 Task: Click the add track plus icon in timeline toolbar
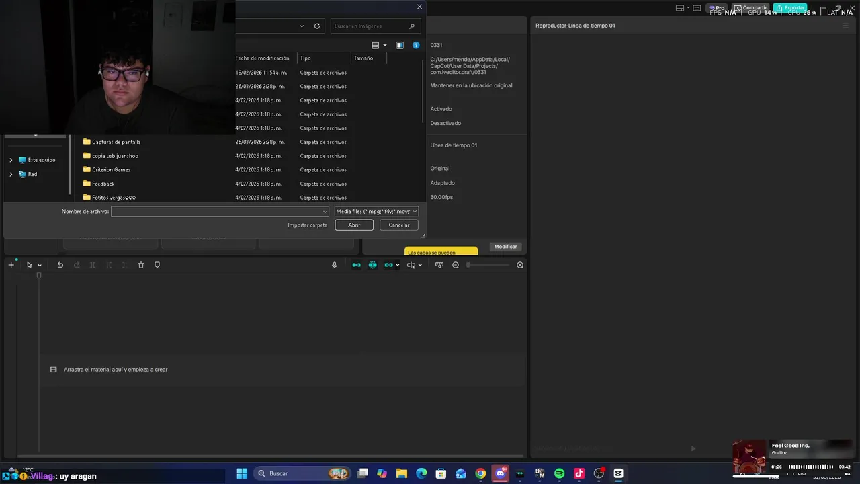[11, 265]
